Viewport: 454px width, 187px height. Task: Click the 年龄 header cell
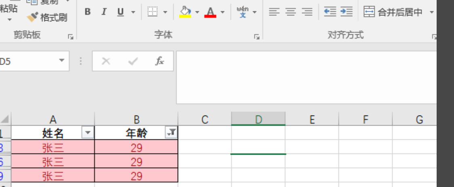(137, 133)
